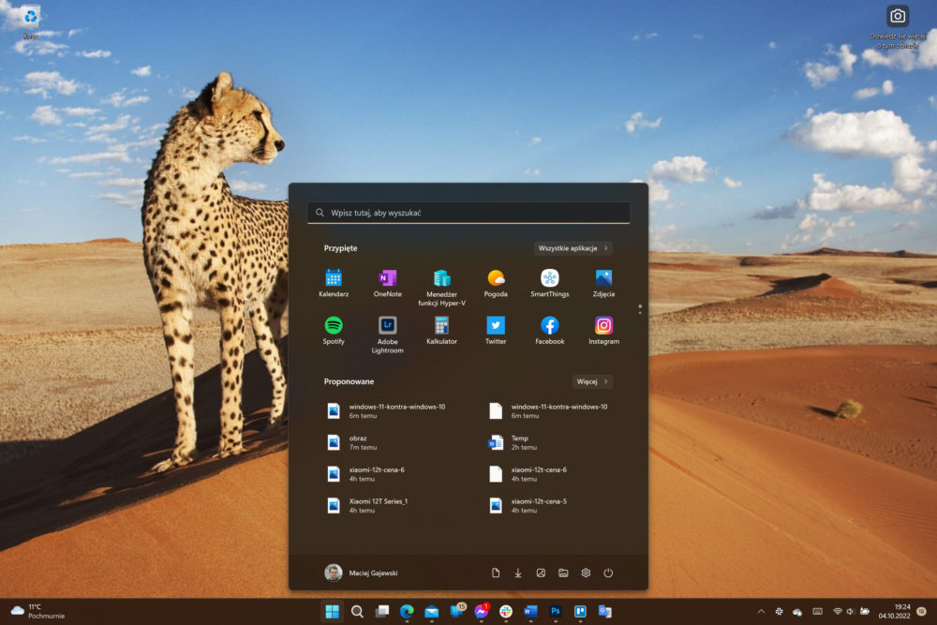Viewport: 937px width, 625px height.
Task: Open the Kalkulator app
Action: (x=441, y=331)
